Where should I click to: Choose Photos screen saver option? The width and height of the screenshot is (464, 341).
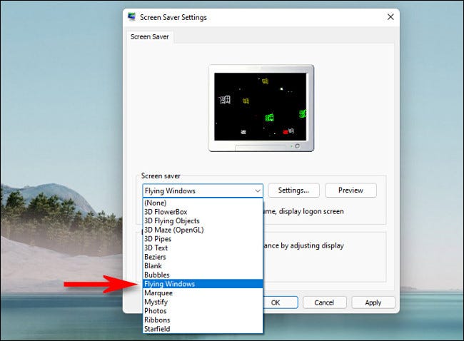point(203,311)
